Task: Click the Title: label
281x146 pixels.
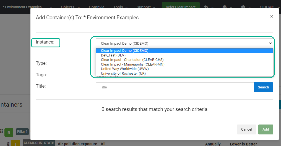Action: tap(41, 86)
